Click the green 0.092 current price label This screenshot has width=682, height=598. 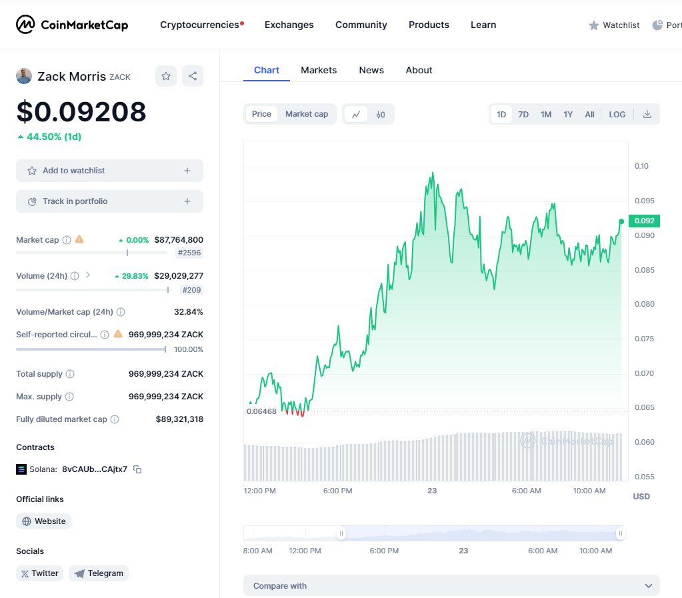[x=644, y=221]
